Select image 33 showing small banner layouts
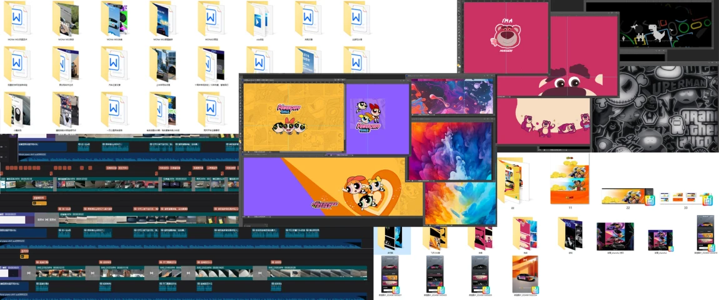The height and width of the screenshot is (300, 719). click(685, 198)
